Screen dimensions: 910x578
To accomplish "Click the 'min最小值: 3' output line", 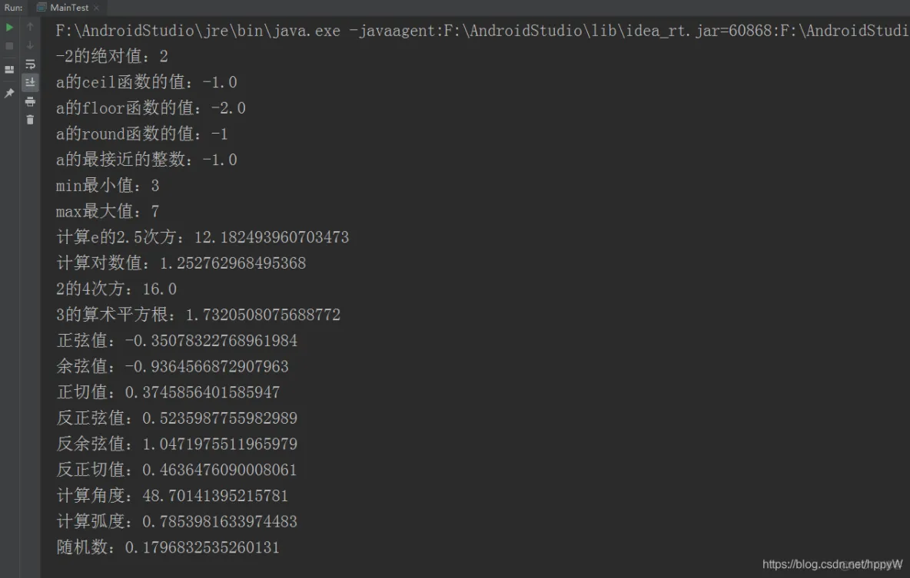I will tap(108, 186).
